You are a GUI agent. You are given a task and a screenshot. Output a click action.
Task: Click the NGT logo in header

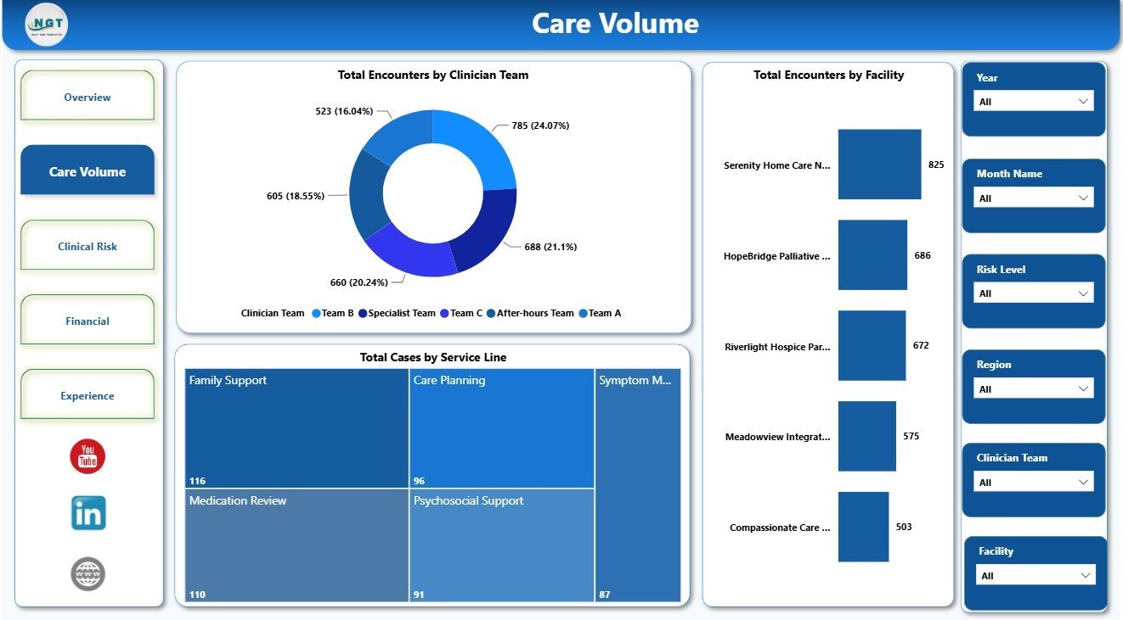click(x=47, y=25)
